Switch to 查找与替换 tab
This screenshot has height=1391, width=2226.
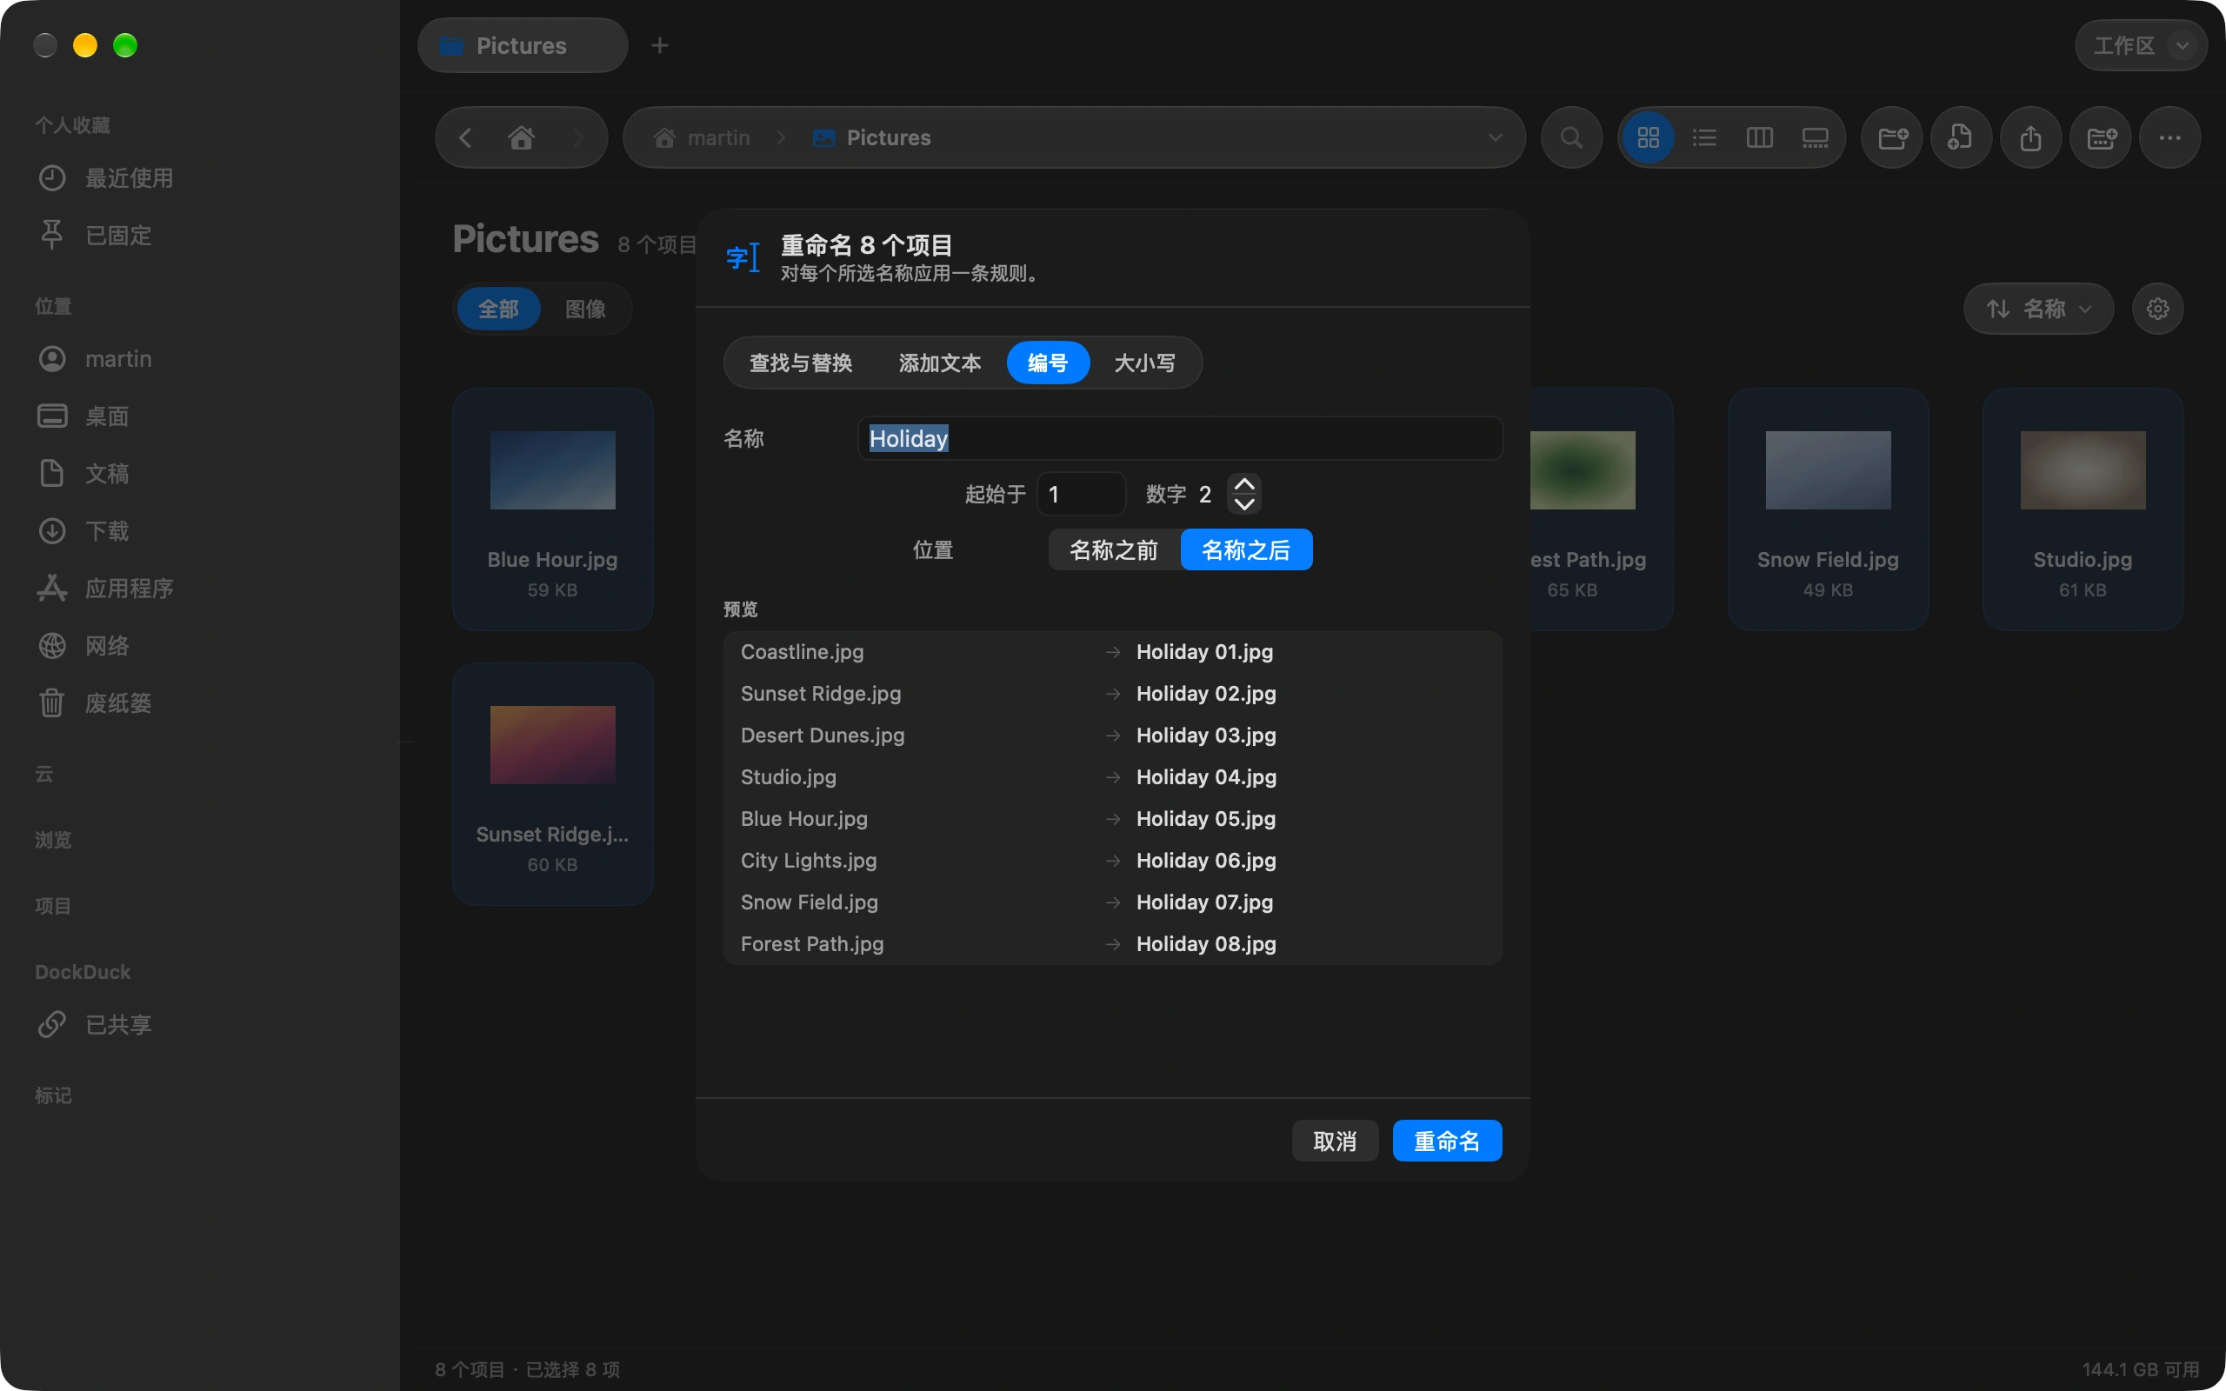click(x=800, y=363)
